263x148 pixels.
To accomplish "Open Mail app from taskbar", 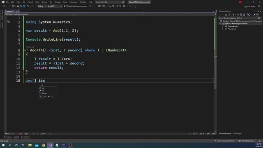I will pyautogui.click(x=37, y=145).
